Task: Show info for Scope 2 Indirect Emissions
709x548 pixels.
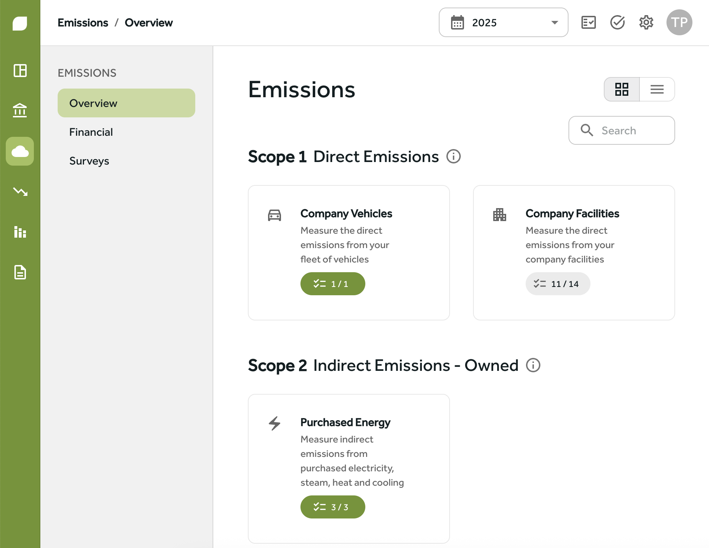Action: (533, 365)
